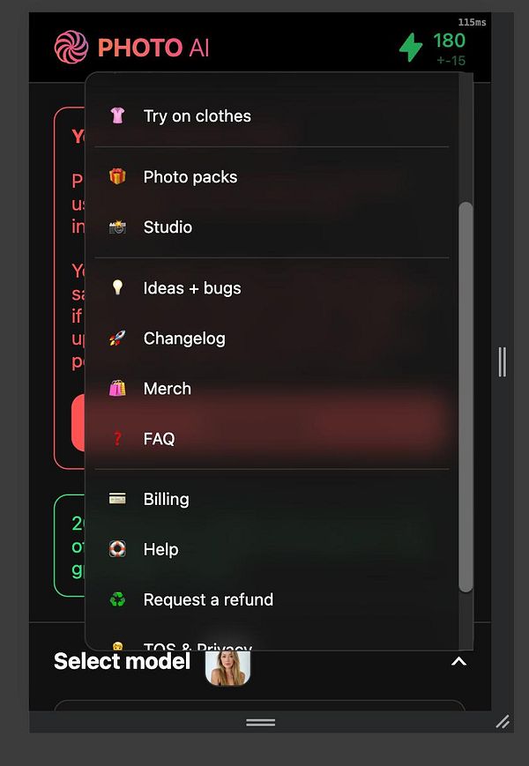Click the Try on clothes shirt icon
This screenshot has width=529, height=766.
tap(115, 115)
